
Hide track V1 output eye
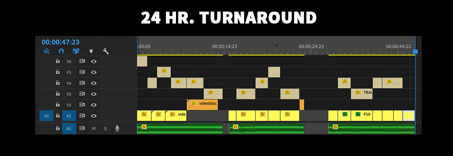coord(94,116)
